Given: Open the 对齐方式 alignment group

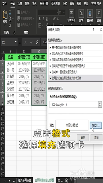Looking at the screenshot, I should pos(71,17).
